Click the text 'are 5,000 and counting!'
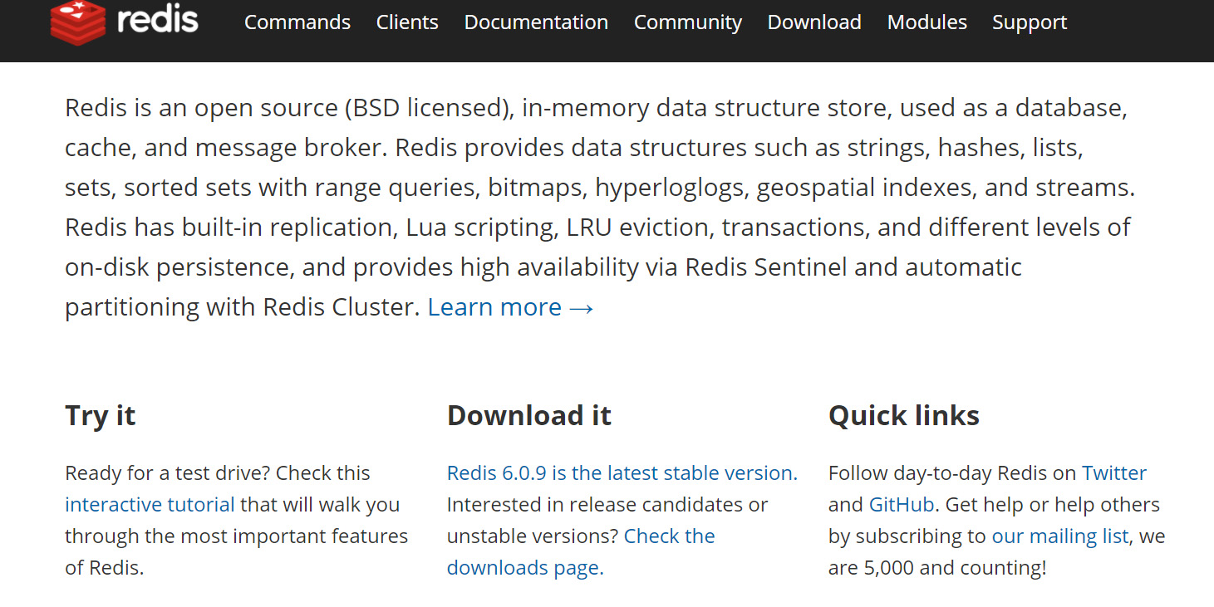 [937, 568]
